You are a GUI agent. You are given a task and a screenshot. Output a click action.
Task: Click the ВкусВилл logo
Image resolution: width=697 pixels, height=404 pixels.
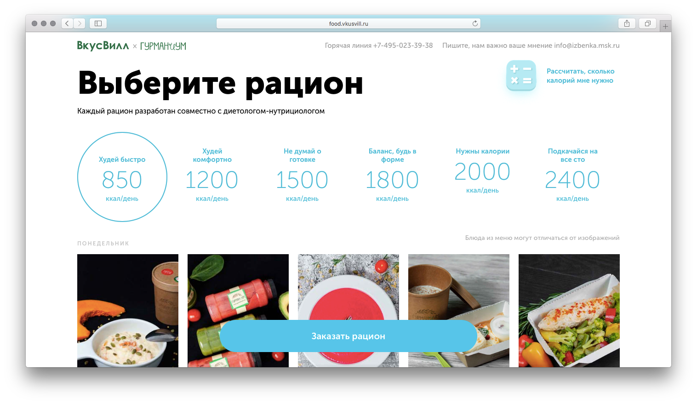(103, 46)
